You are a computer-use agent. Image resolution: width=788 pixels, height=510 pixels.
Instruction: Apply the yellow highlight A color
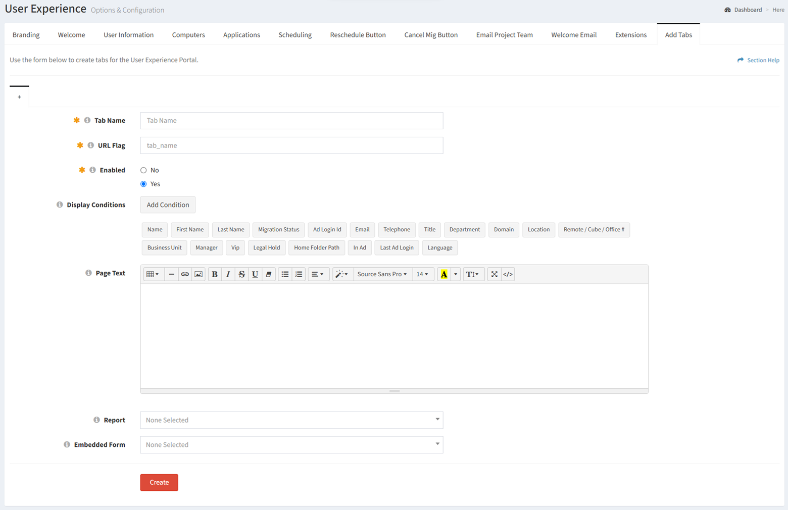click(444, 274)
